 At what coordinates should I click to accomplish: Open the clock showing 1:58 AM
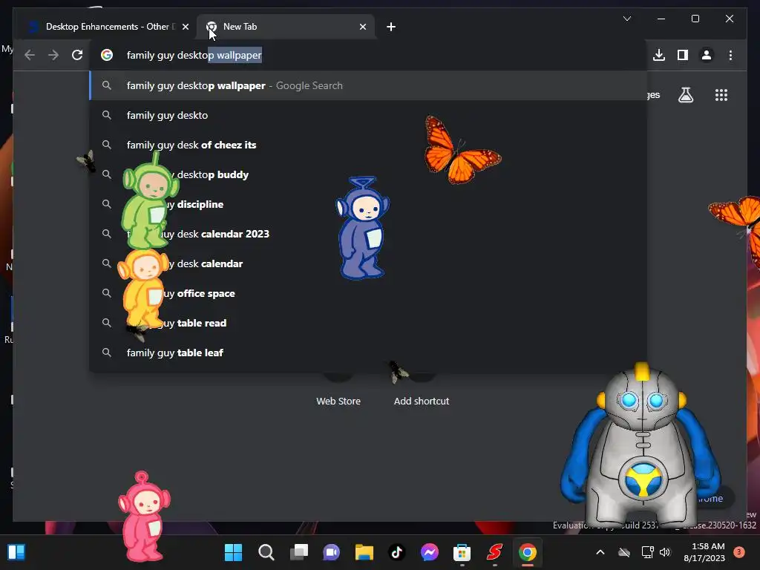704,552
